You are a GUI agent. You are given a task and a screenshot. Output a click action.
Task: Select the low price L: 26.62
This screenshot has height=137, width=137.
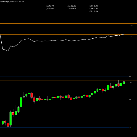coord(72,9)
